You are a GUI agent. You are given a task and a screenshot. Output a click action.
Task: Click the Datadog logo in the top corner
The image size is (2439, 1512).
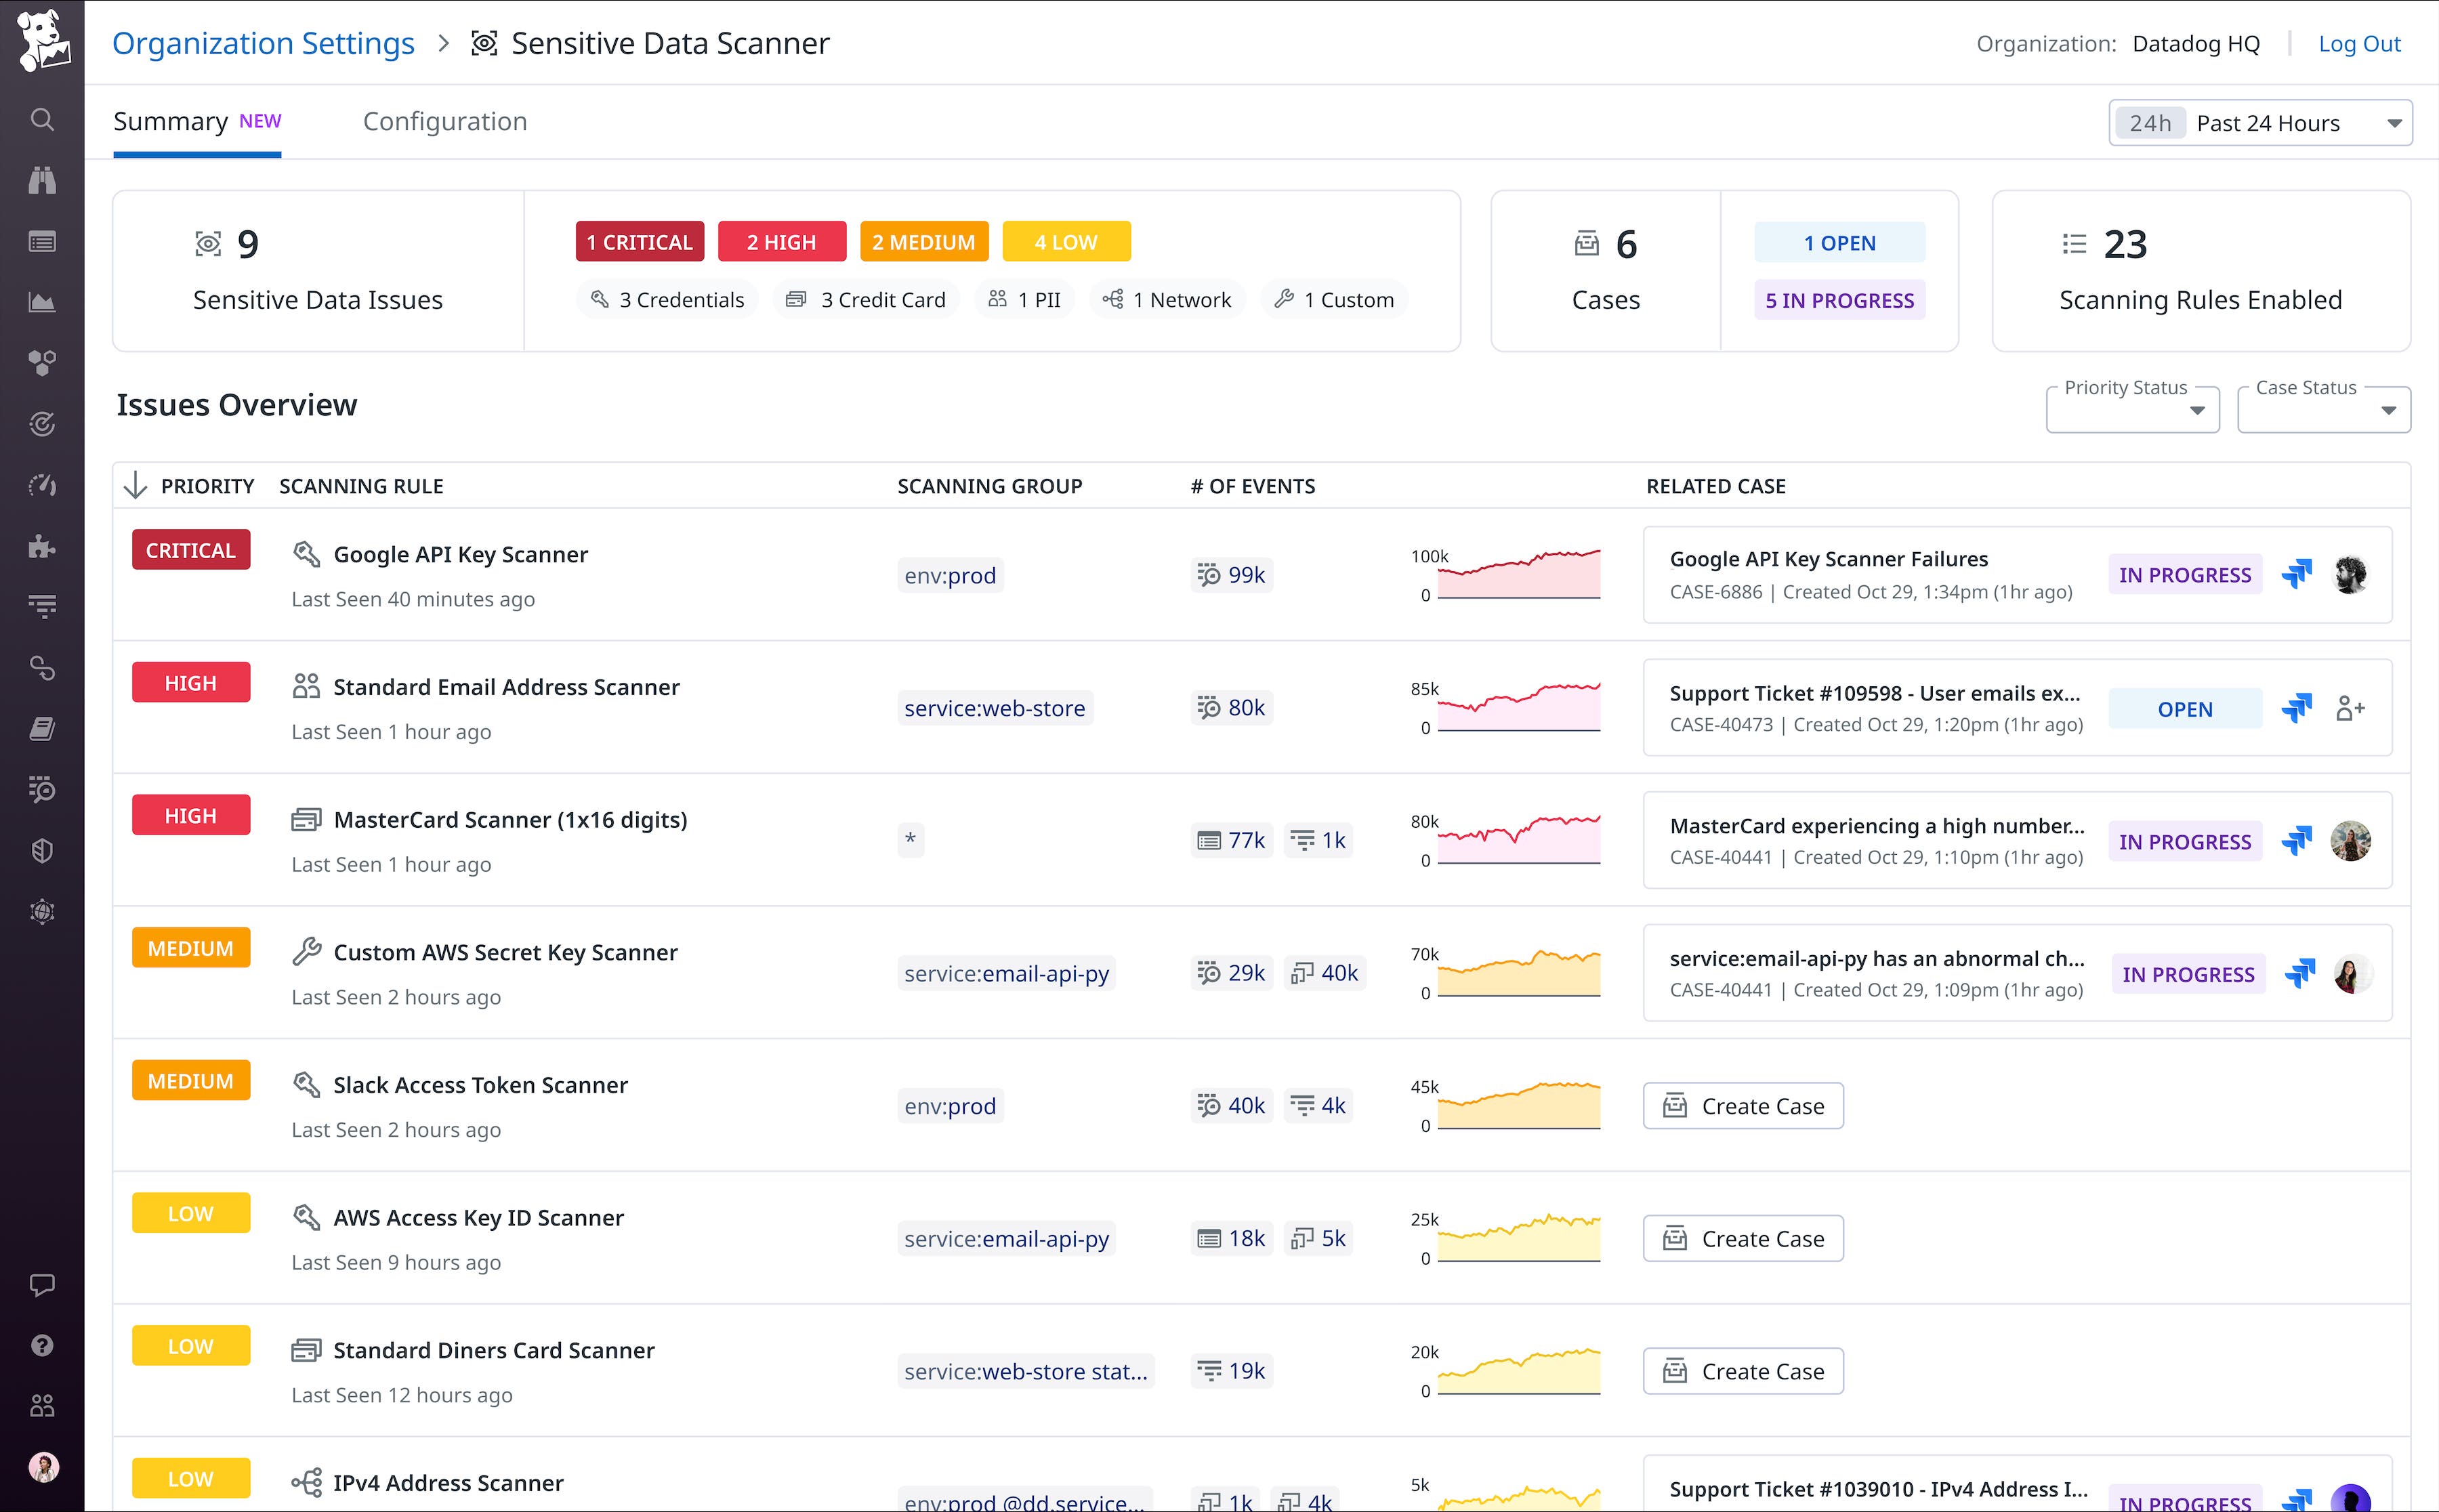coord(42,42)
